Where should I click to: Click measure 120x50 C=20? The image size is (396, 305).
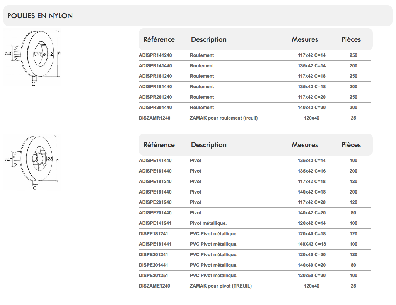coord(311,276)
